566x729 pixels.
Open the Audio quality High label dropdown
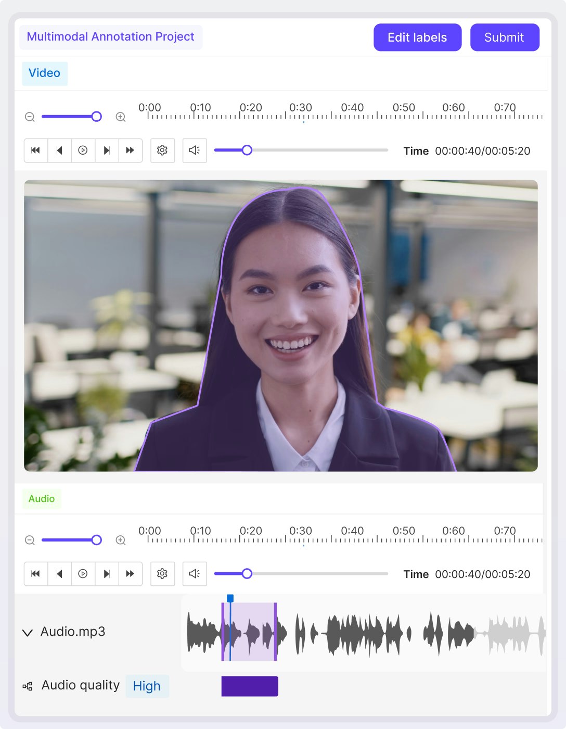147,686
